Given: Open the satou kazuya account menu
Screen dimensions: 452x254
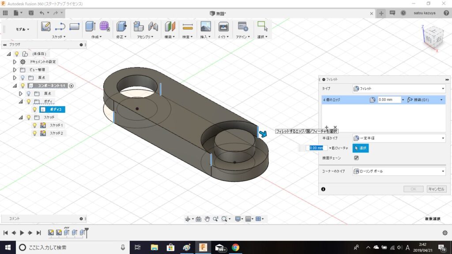Looking at the screenshot, I should click(424, 13).
